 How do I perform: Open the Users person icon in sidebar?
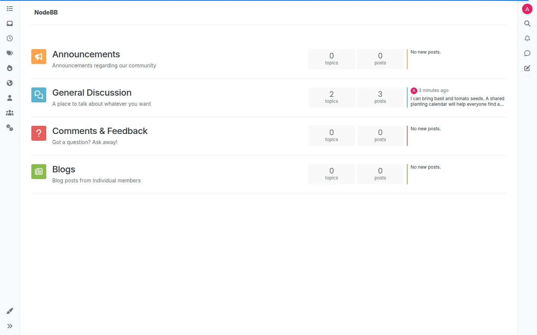[x=10, y=98]
